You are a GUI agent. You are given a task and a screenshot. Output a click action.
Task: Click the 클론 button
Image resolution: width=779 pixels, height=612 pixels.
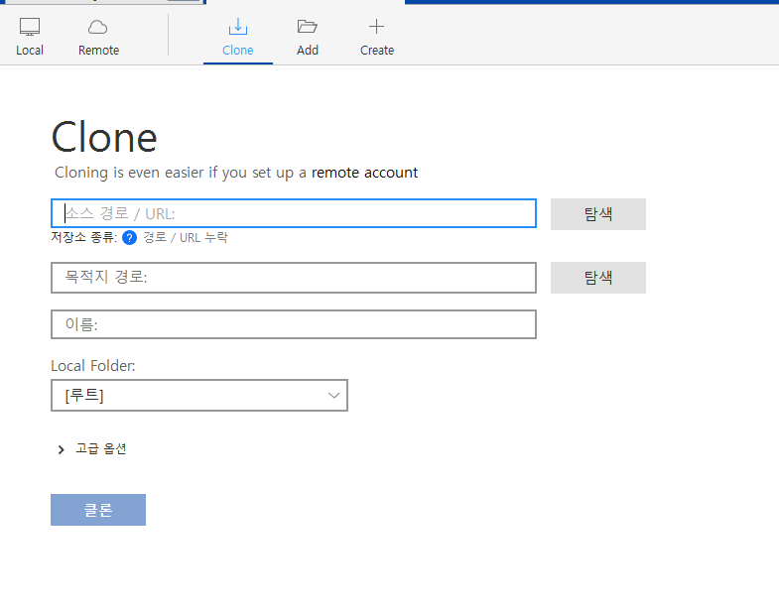98,510
